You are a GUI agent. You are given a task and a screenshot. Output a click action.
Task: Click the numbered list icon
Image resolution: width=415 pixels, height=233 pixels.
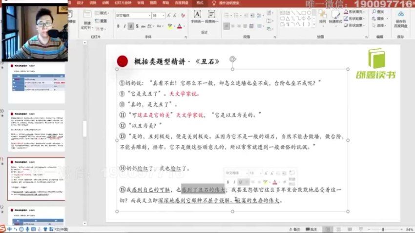coord(236,16)
